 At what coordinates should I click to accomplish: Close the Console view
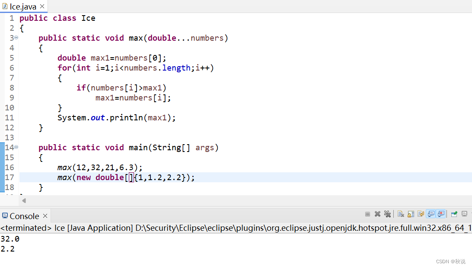click(45, 216)
